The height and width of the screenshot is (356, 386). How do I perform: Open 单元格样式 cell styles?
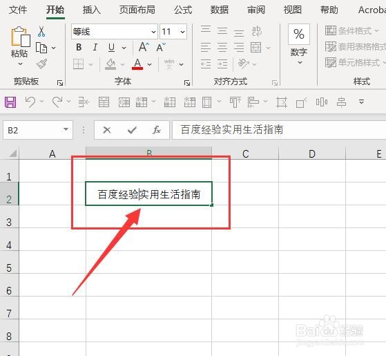(x=356, y=62)
